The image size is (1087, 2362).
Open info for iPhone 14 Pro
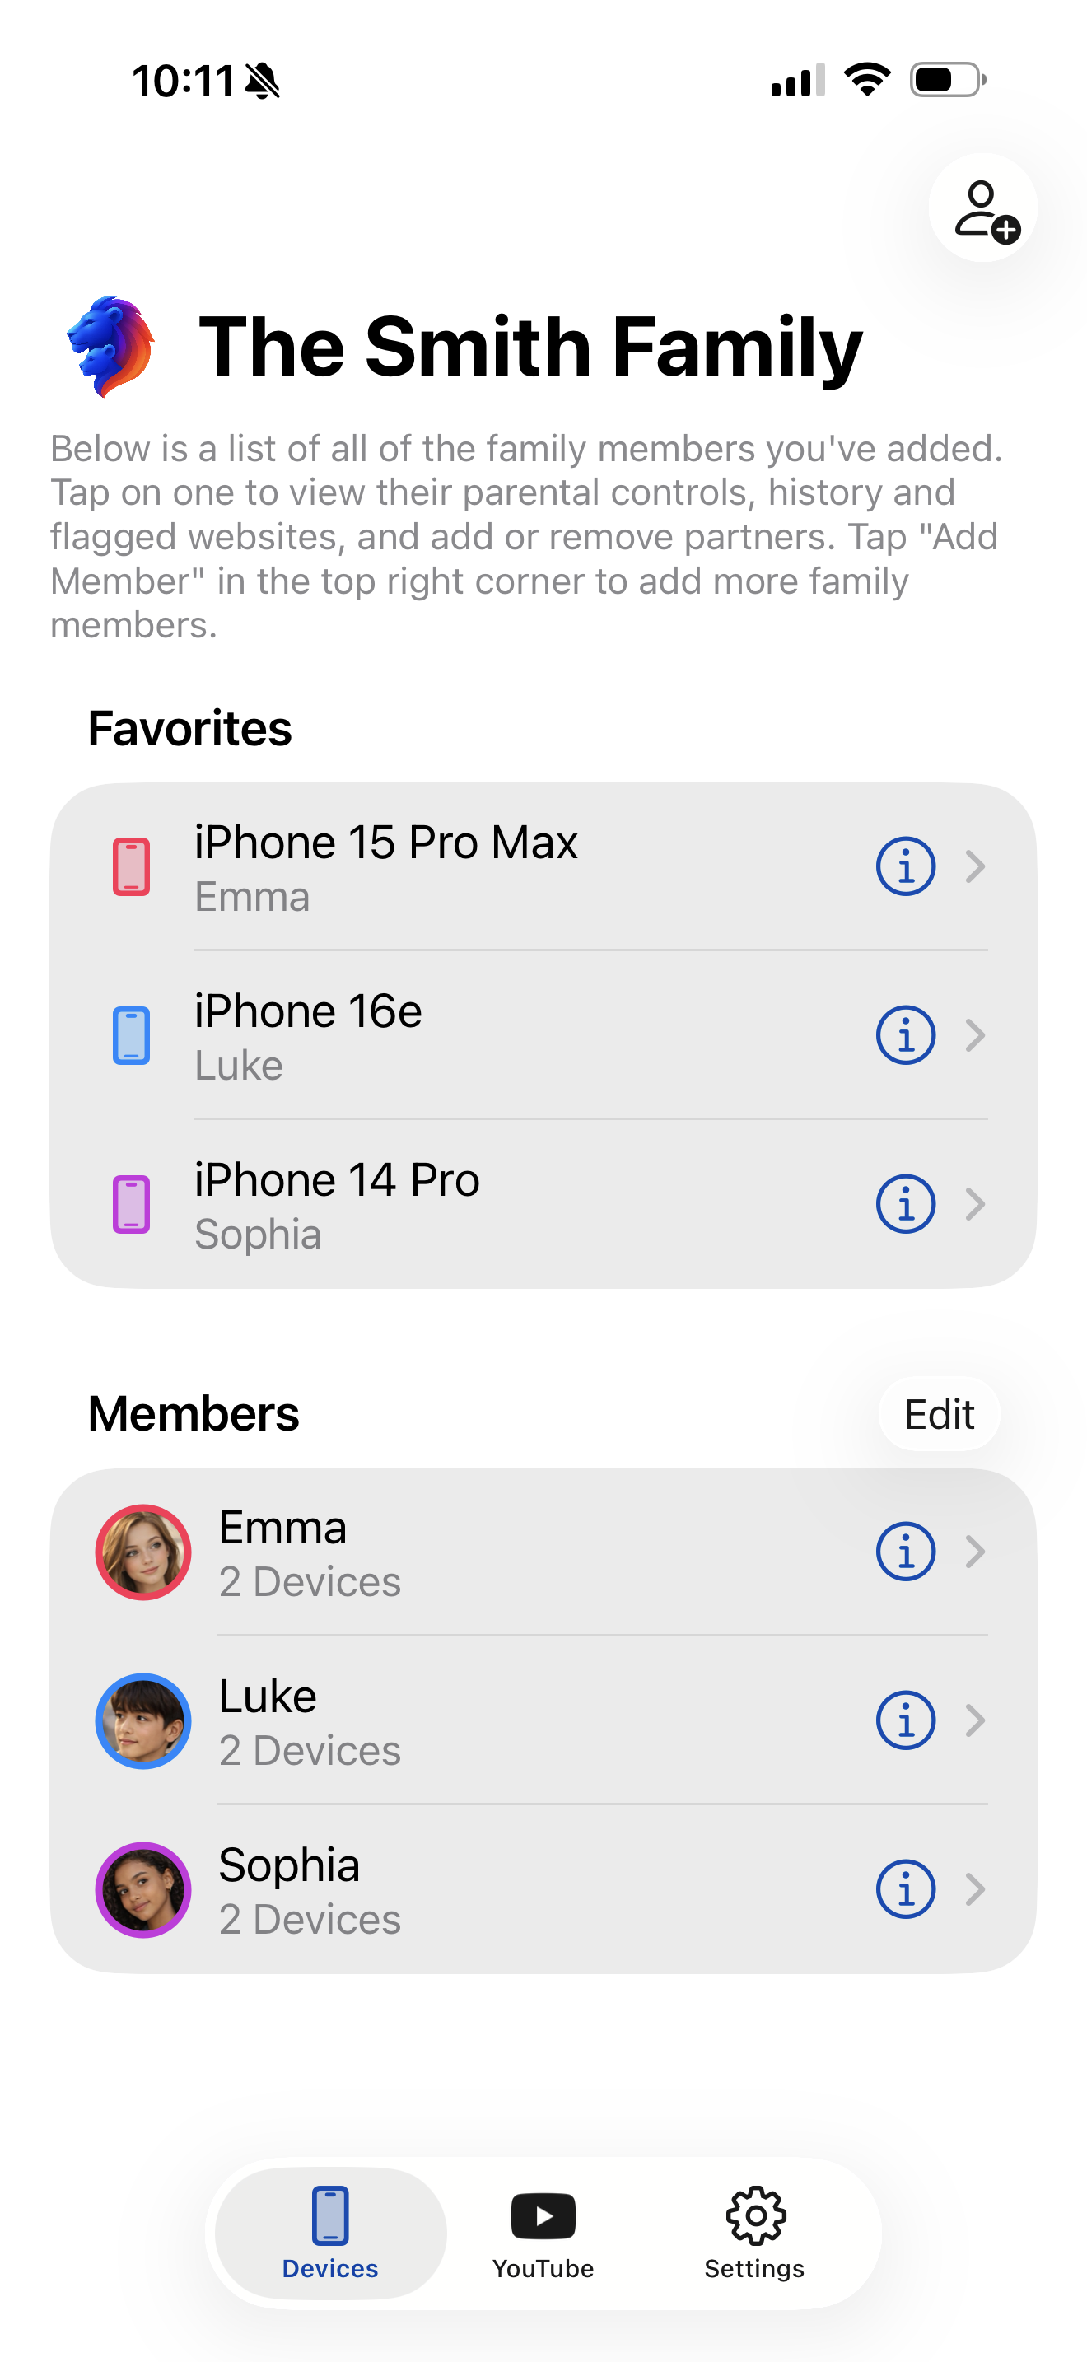[905, 1204]
